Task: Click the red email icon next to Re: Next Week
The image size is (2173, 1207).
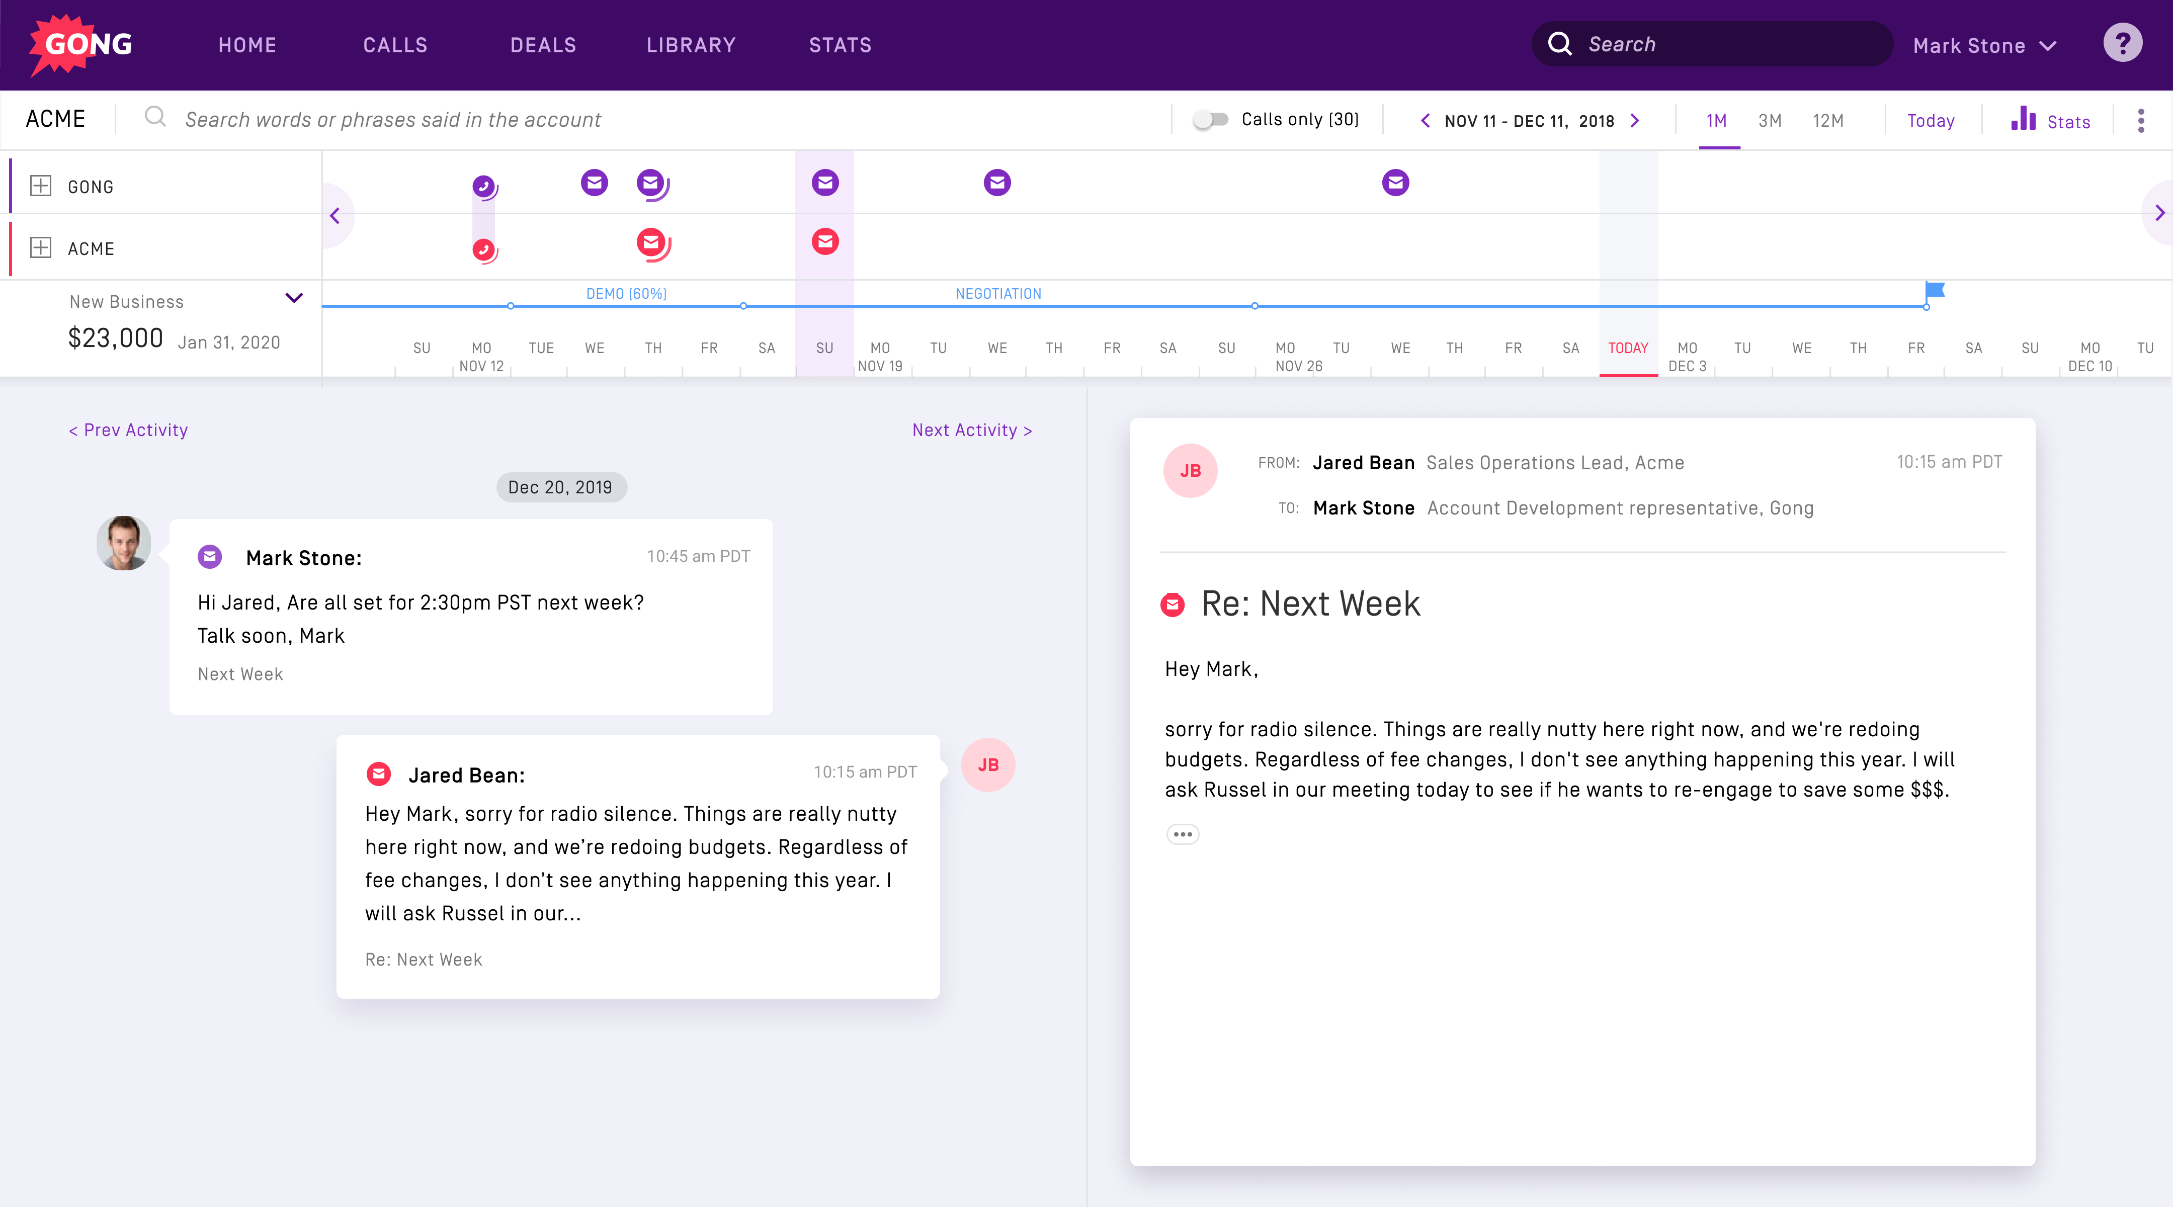Action: (1173, 605)
